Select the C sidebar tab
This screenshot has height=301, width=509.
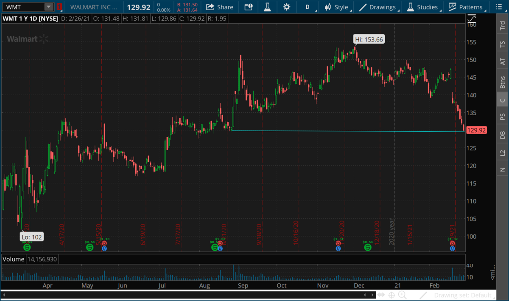(503, 100)
